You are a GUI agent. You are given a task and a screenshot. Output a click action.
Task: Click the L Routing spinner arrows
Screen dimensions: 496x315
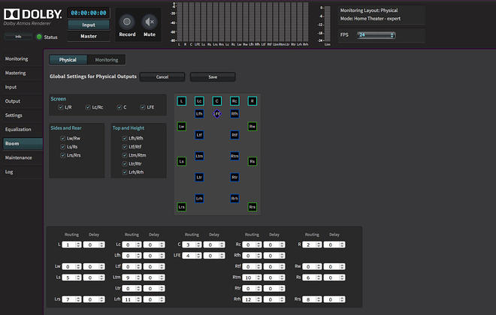click(77, 244)
